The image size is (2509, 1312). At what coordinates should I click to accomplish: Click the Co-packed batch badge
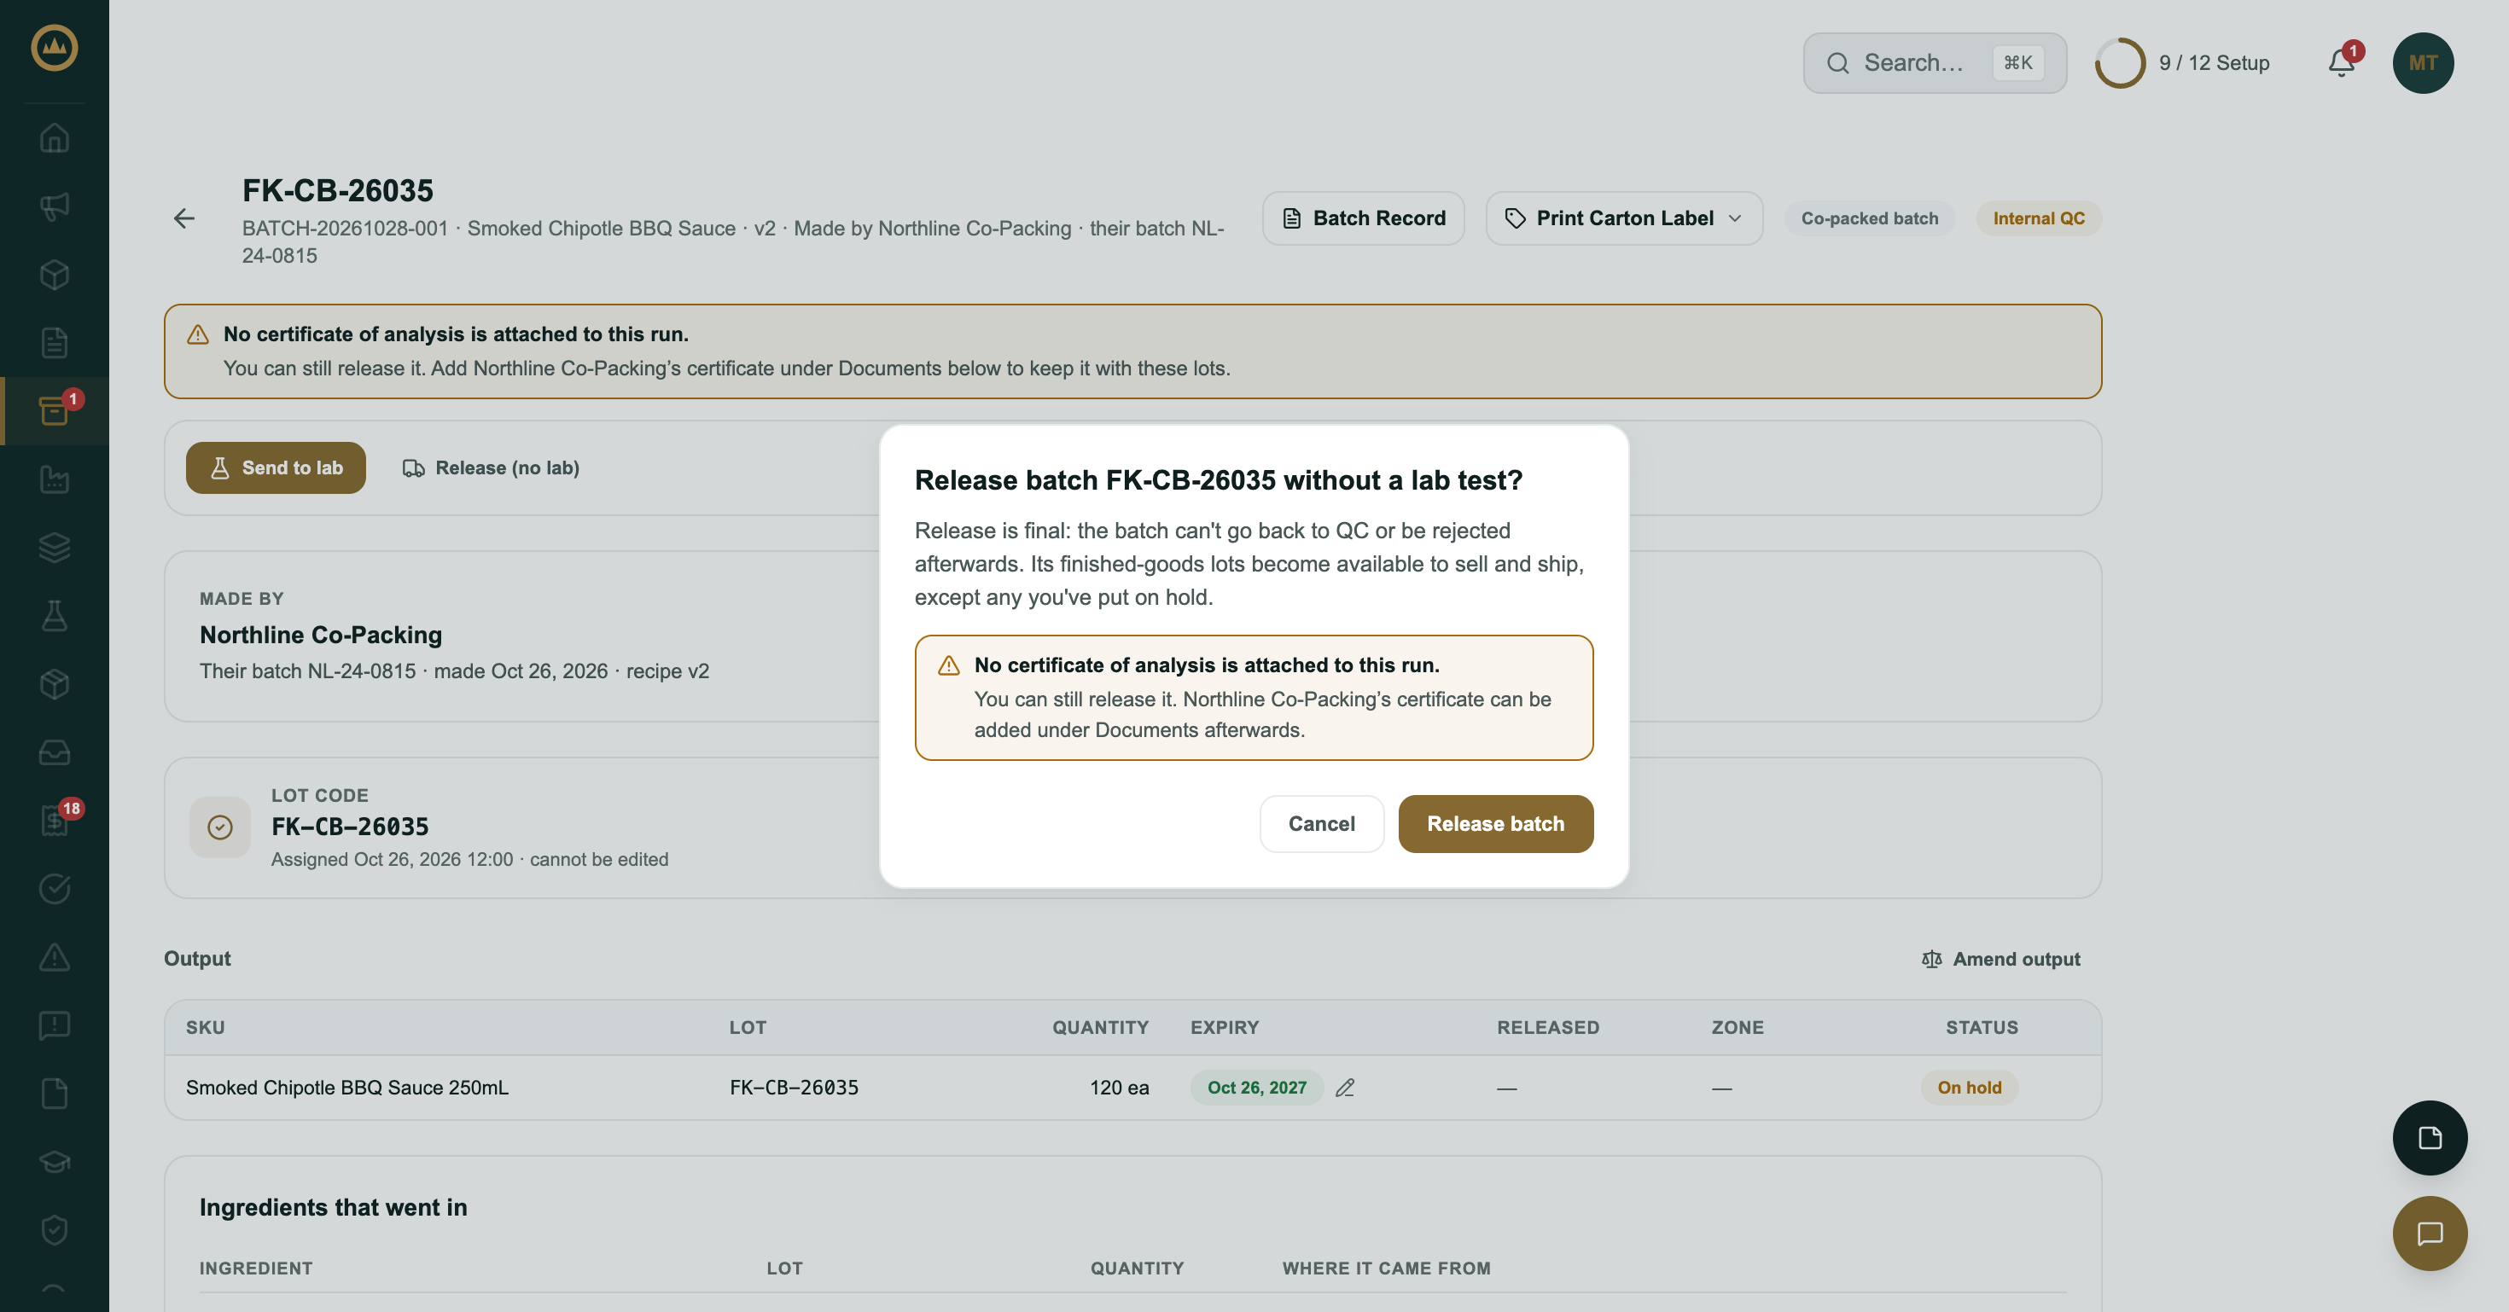1868,218
